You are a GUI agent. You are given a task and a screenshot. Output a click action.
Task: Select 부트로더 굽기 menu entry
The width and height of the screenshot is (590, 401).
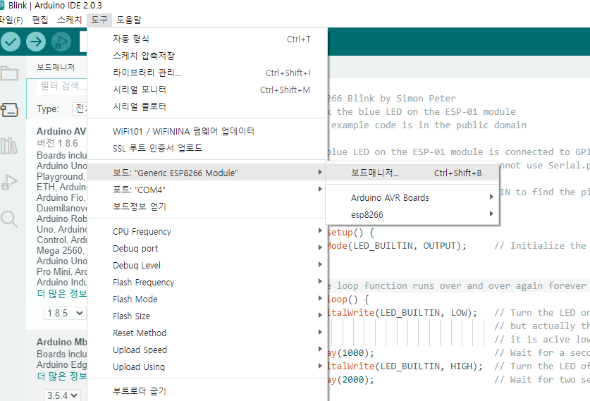tap(207, 391)
